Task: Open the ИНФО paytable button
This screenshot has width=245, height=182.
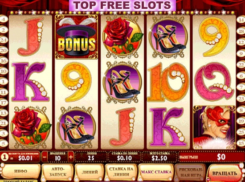Action: point(20,171)
